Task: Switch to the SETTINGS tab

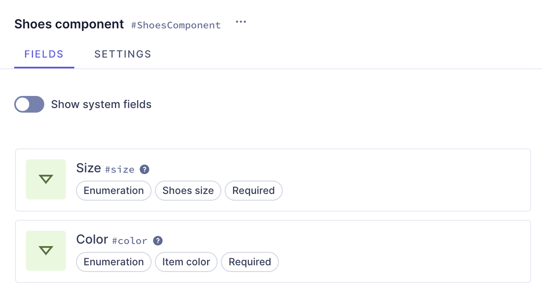Action: 123,54
